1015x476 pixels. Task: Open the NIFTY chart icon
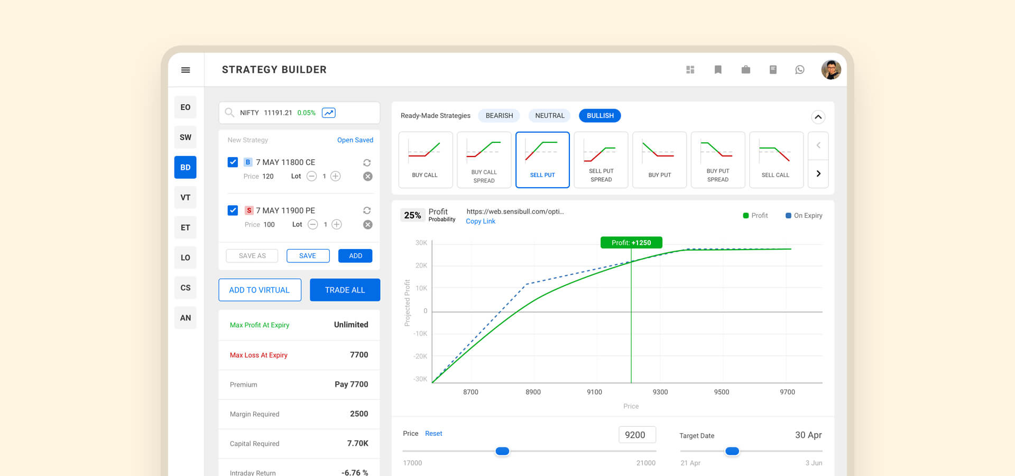point(329,113)
